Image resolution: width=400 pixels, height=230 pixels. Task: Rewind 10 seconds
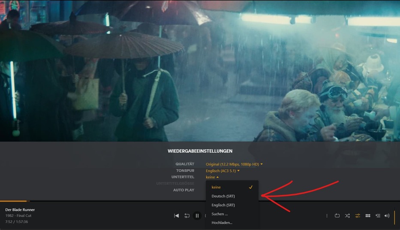pyautogui.click(x=187, y=216)
